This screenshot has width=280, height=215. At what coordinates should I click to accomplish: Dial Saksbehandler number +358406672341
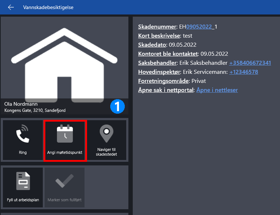pyautogui.click(x=250, y=63)
